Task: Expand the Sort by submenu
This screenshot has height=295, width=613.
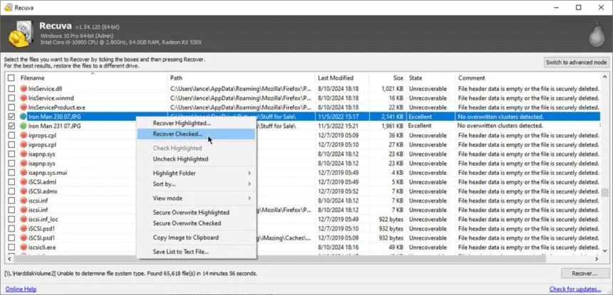Action: [196, 184]
